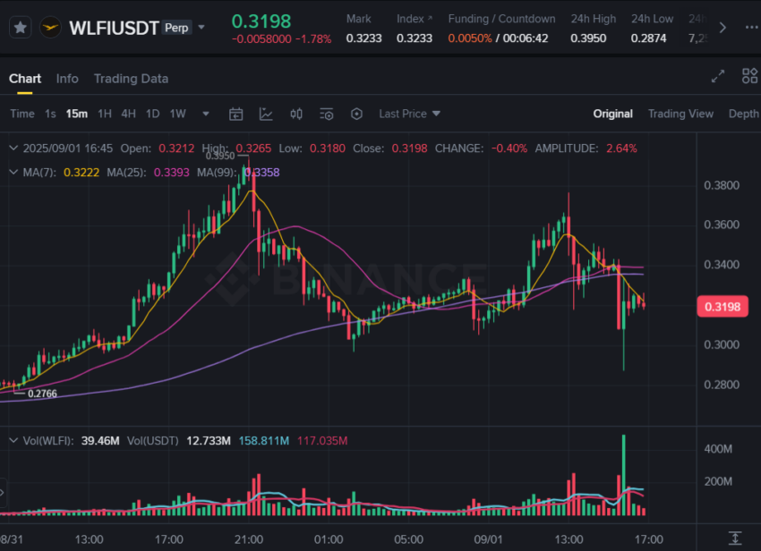Open the three-dot more options menu

pos(752,28)
